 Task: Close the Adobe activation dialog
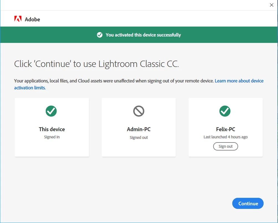tap(271, 5)
